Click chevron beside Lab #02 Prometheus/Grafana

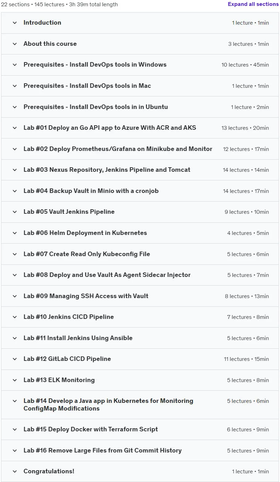[x=15, y=149]
